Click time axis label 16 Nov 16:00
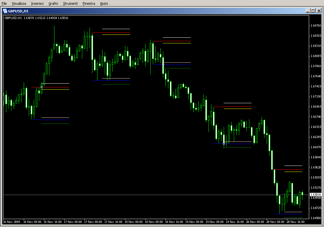The width and height of the screenshot is (324, 227). pos(53,222)
